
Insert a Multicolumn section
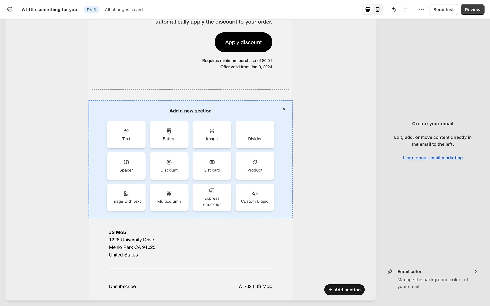point(169,197)
